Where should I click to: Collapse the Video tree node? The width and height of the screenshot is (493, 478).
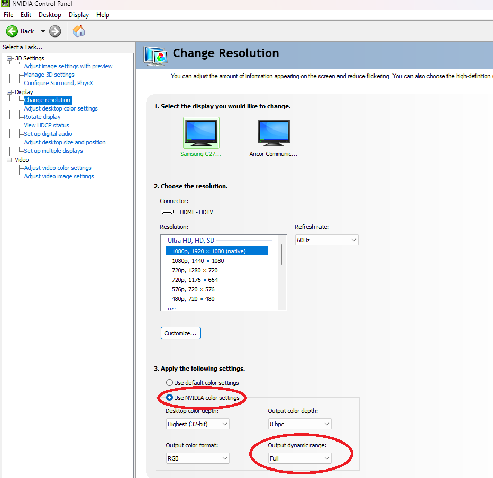10,160
